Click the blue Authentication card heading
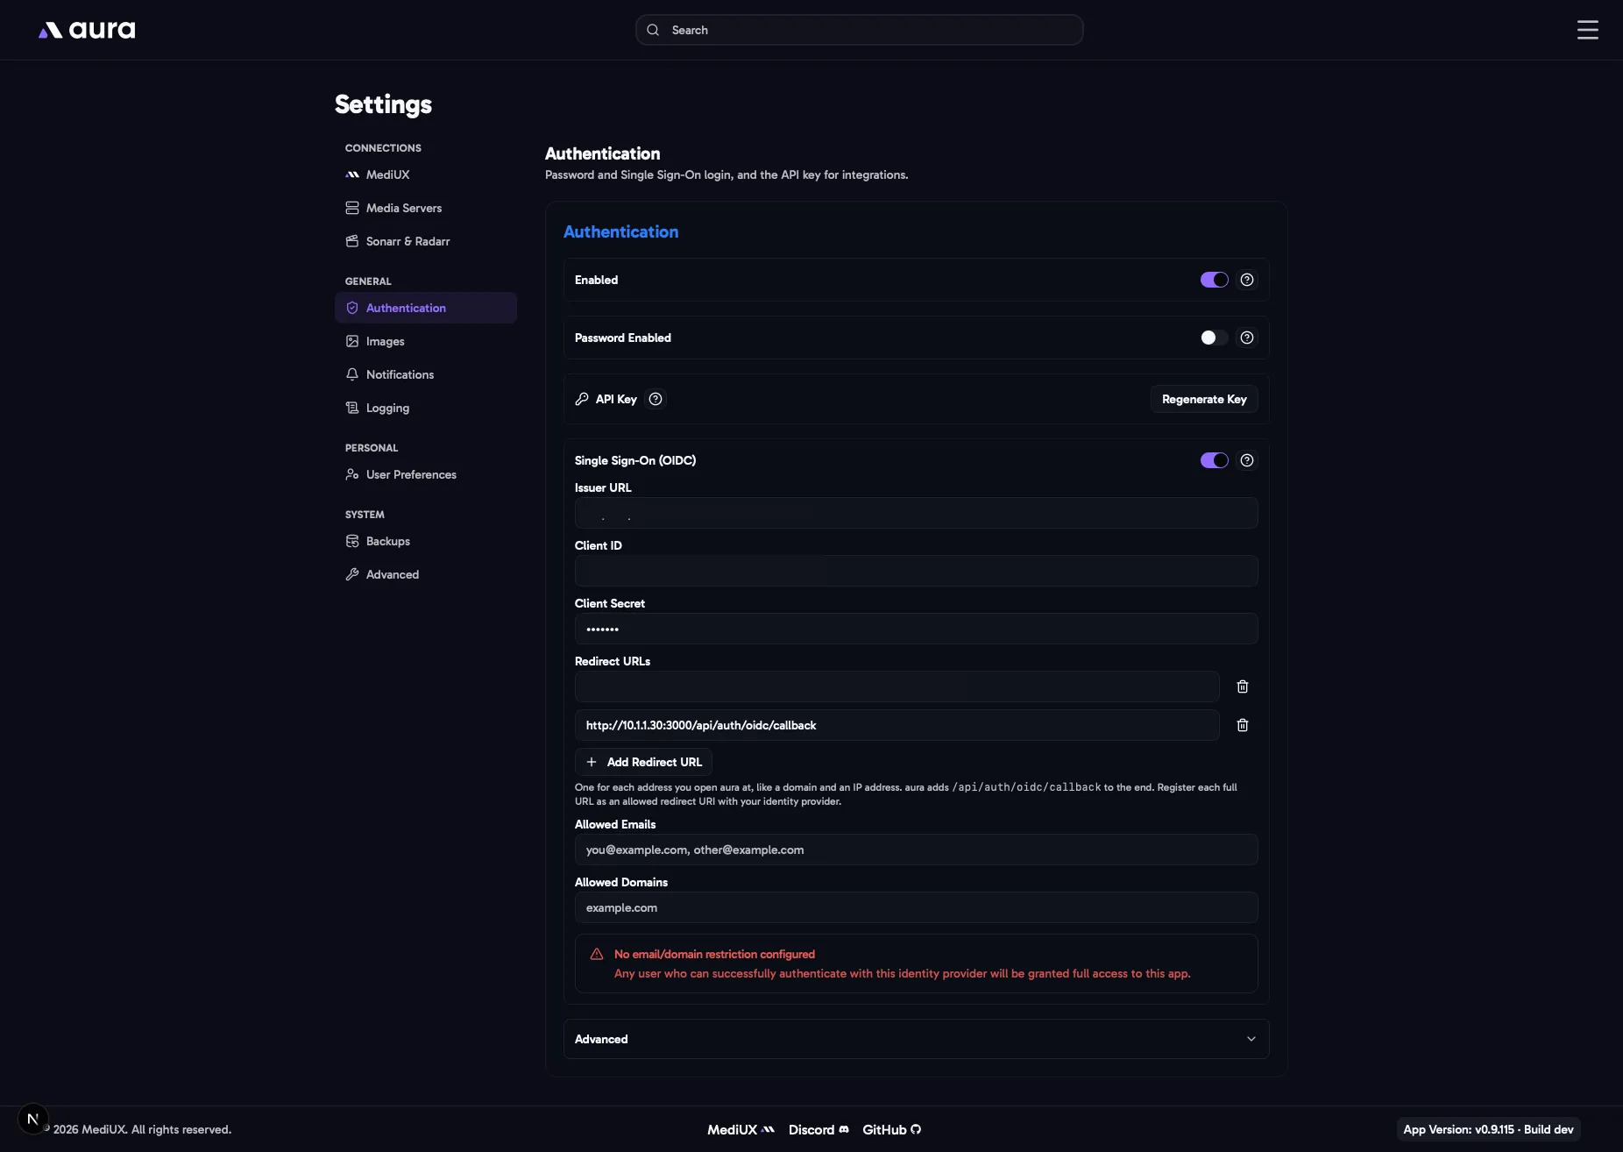Image resolution: width=1623 pixels, height=1152 pixels. pyautogui.click(x=620, y=231)
